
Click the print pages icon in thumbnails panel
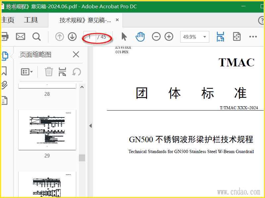[62, 72]
